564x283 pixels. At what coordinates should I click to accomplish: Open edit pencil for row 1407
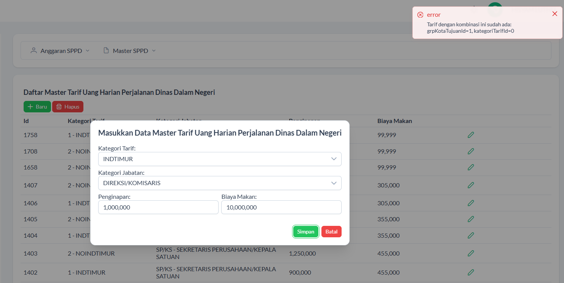471,185
